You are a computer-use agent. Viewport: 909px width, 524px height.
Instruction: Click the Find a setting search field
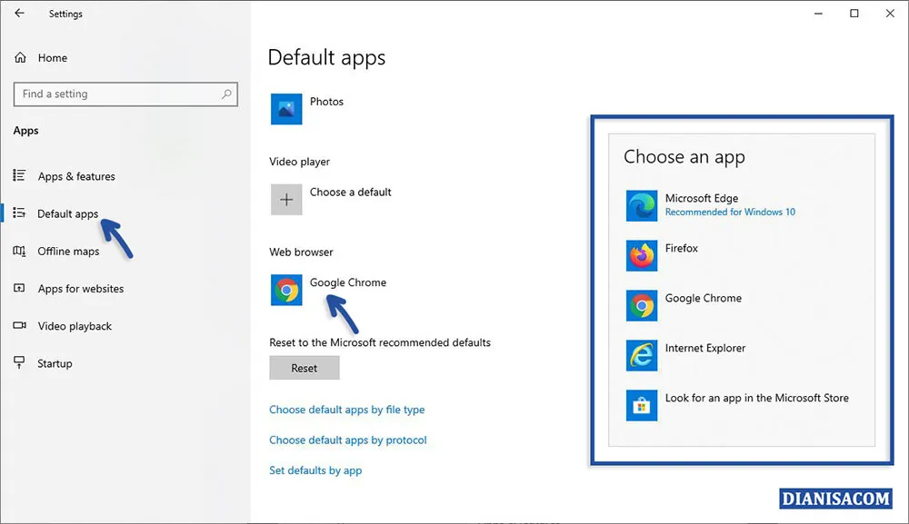tap(125, 94)
